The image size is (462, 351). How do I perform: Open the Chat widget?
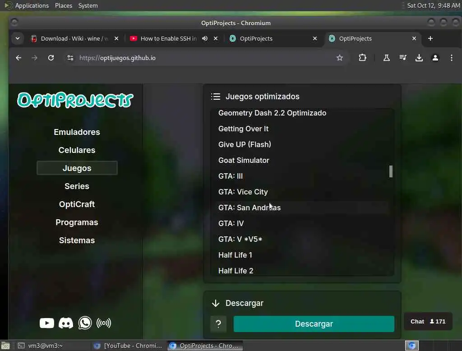428,322
